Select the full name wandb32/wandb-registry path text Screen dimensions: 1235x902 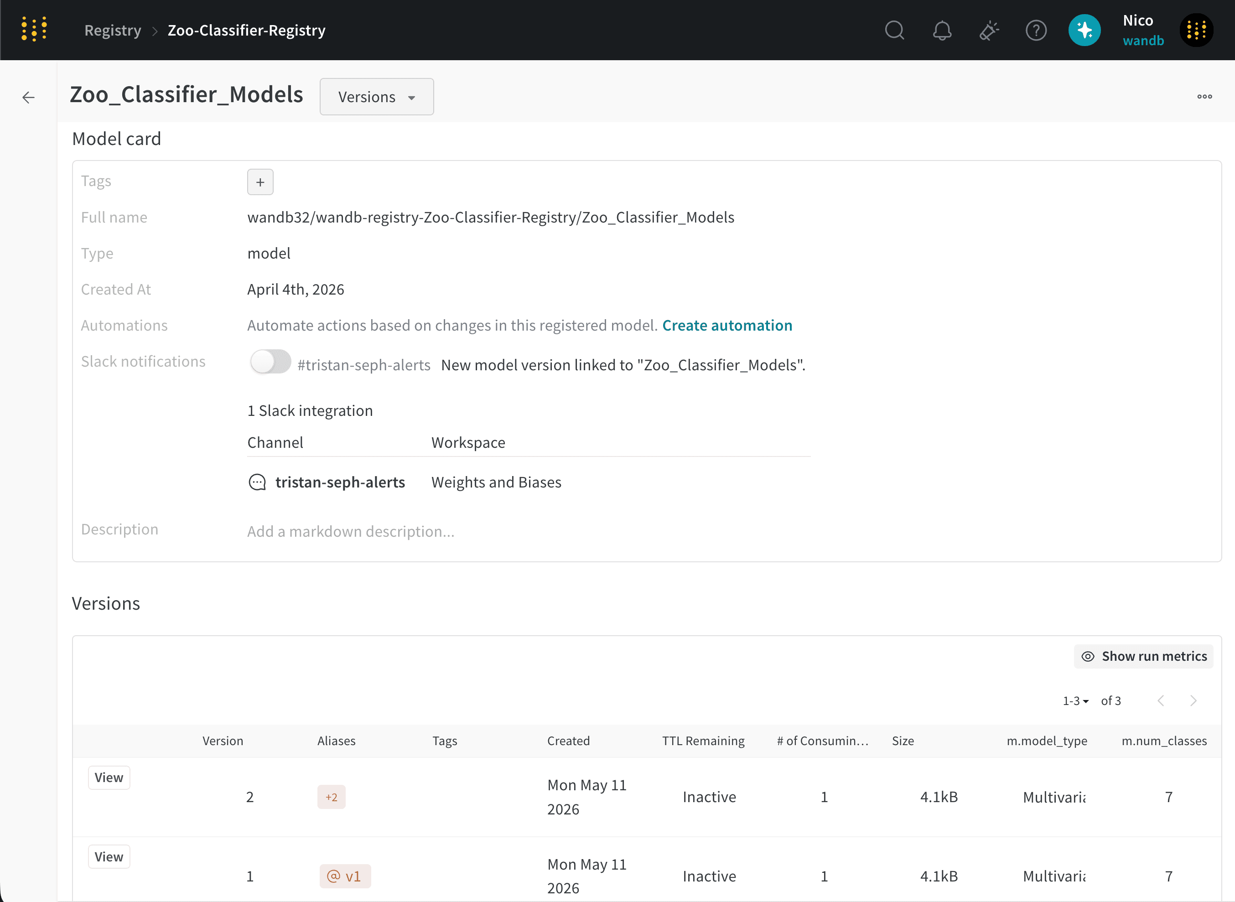pyautogui.click(x=491, y=218)
